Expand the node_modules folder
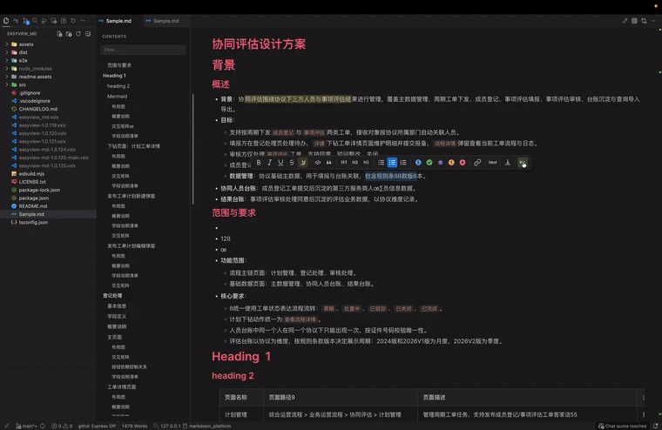 48,69
